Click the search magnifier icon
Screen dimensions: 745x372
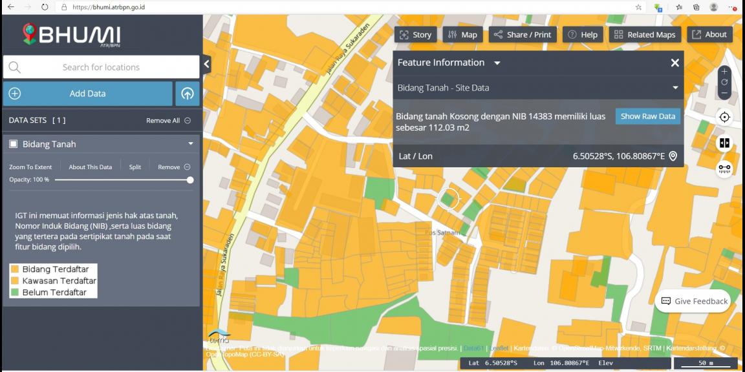pos(14,67)
